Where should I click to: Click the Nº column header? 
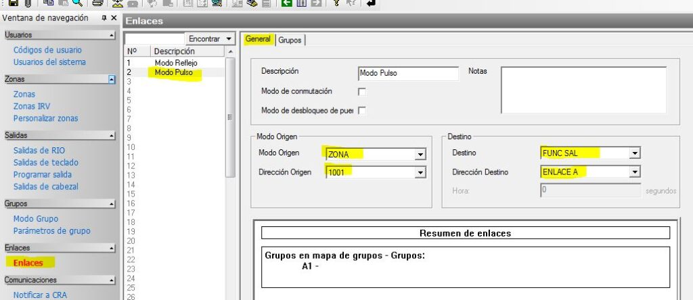(137, 51)
